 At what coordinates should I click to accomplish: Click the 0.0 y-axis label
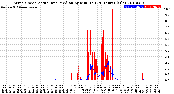167,80
